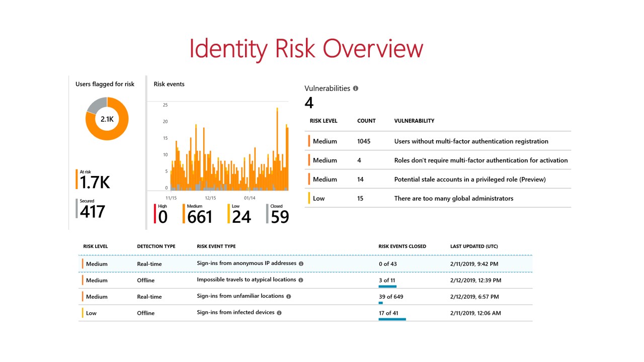Click Real-time detection type of unfamiliar locations
This screenshot has height=362, width=644.
[x=149, y=297]
